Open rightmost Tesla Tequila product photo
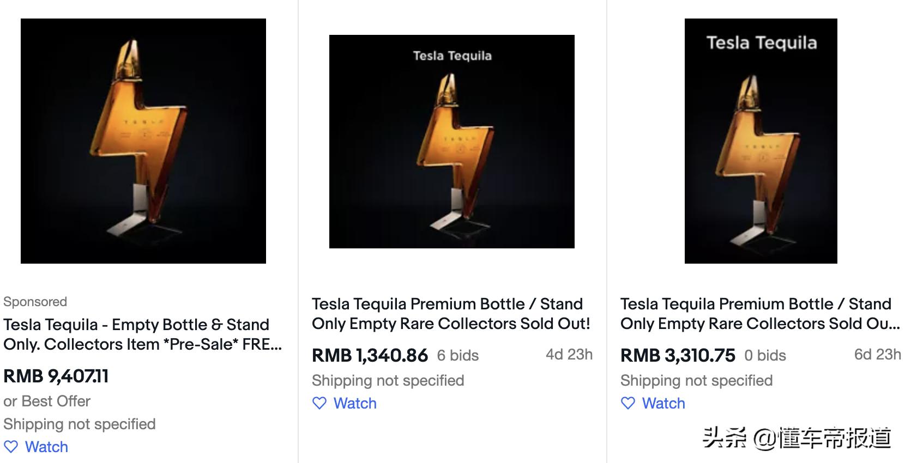Screen dimensions: 905x463 [761, 141]
